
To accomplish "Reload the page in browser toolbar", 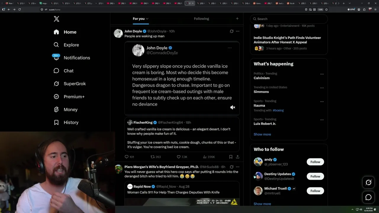I will coord(20,9).
